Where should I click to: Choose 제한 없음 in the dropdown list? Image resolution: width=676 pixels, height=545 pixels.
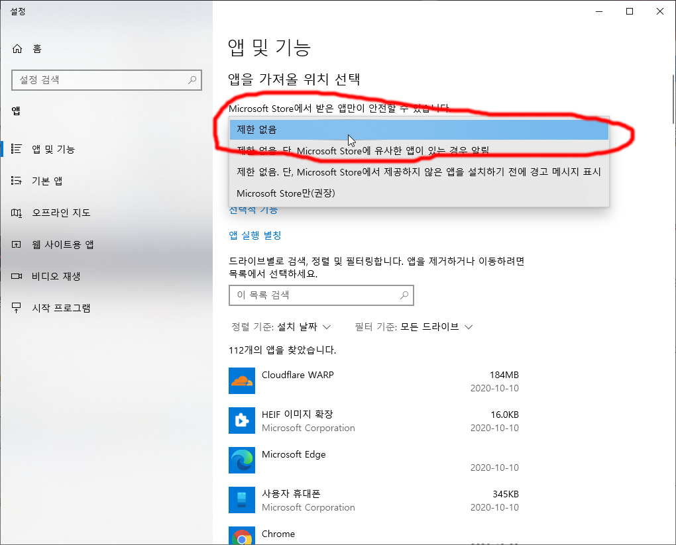418,130
